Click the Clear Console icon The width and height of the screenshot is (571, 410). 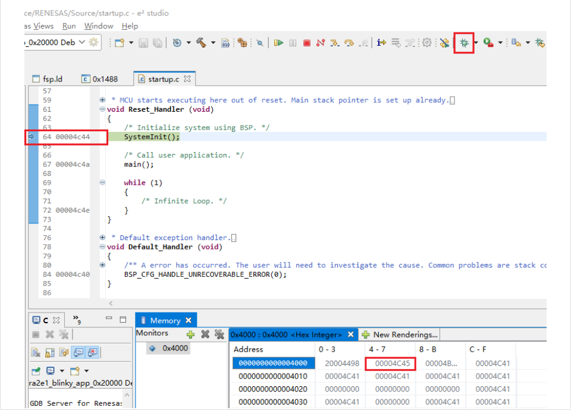[36, 352]
